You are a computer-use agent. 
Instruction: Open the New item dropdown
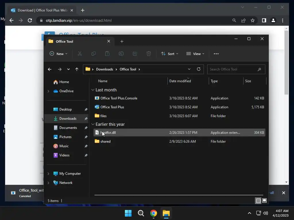click(58, 54)
